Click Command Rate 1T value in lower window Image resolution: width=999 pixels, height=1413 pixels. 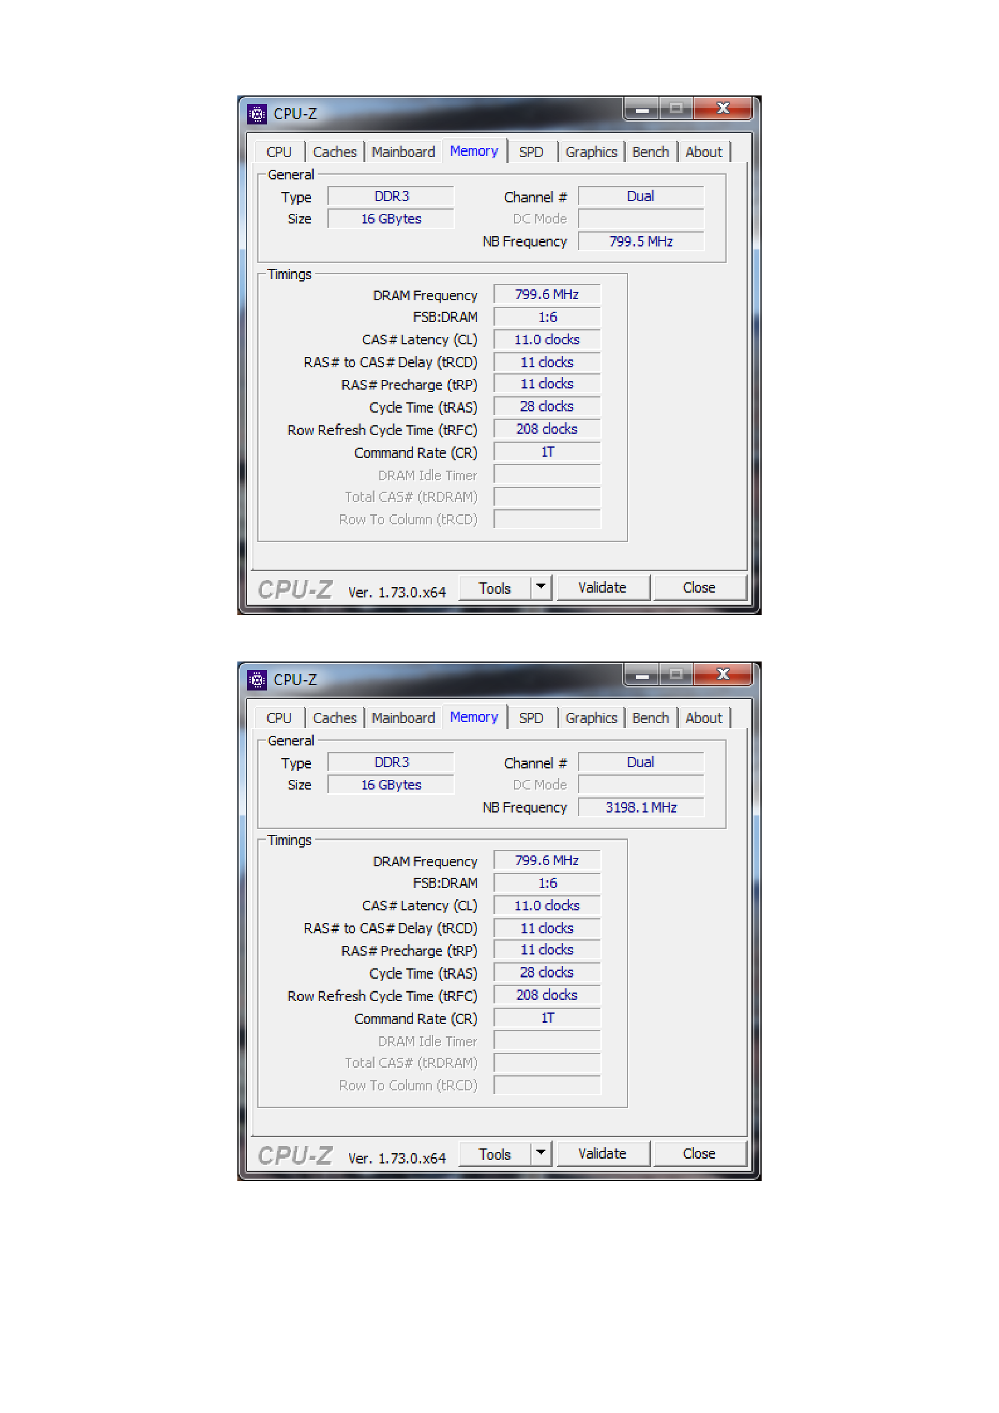(x=547, y=1019)
